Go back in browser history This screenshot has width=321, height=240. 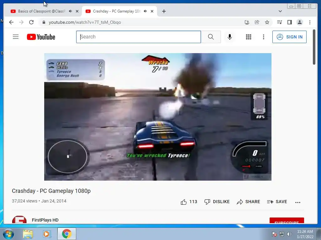11,22
